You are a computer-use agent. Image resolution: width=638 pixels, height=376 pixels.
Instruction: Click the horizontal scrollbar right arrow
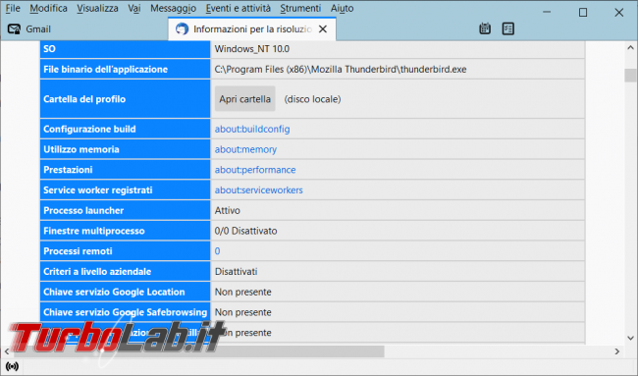(x=617, y=351)
